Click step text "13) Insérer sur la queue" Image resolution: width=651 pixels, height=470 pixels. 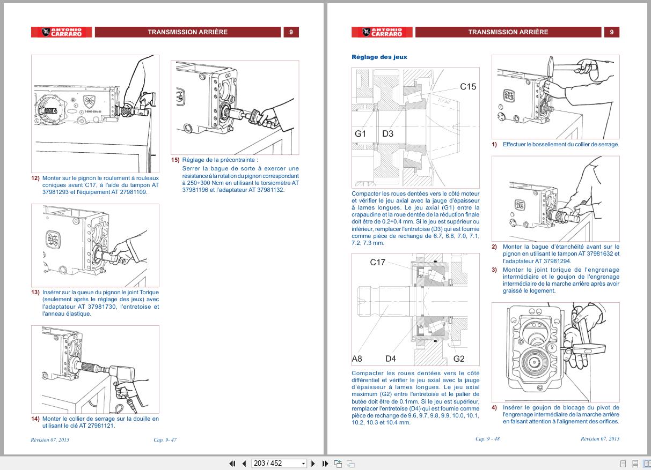tap(95, 303)
